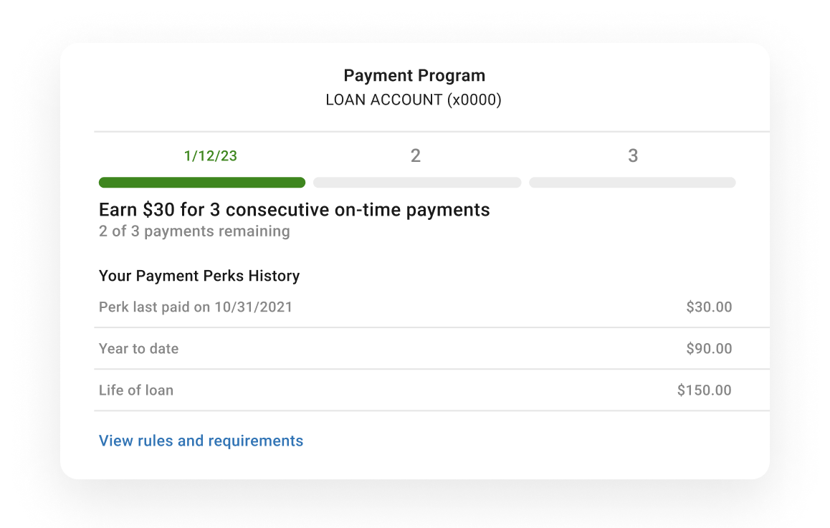Click the green completed progress bar segment
830x528 pixels.
(202, 183)
